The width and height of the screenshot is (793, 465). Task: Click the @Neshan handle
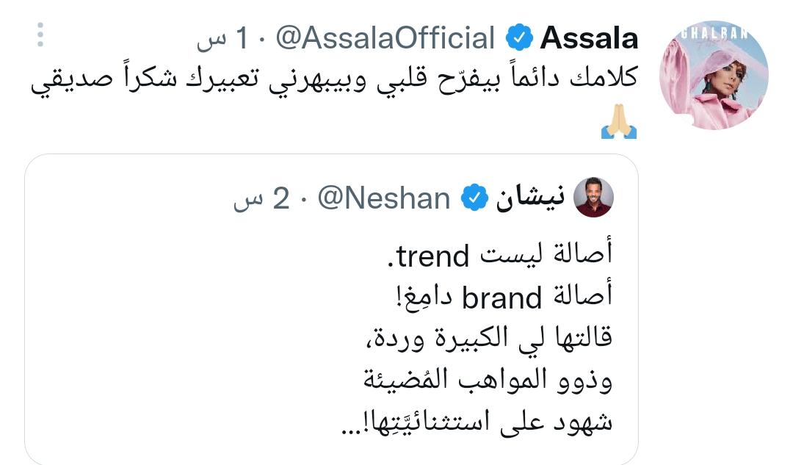click(x=383, y=198)
